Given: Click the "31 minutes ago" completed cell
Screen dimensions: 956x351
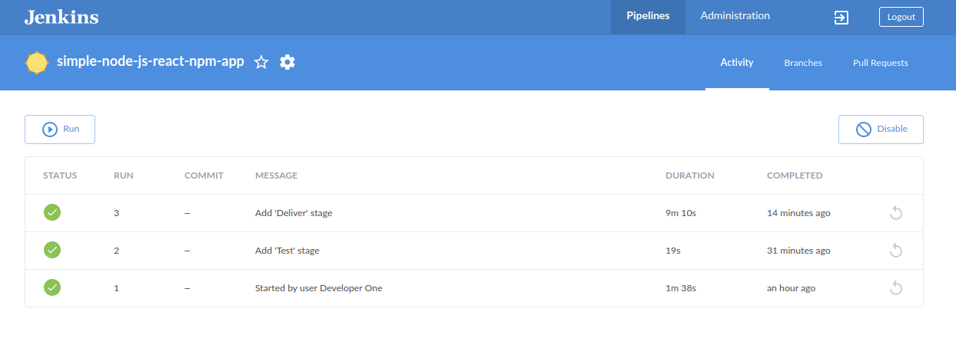Looking at the screenshot, I should point(798,251).
